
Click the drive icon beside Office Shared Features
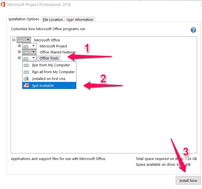(x=26, y=52)
